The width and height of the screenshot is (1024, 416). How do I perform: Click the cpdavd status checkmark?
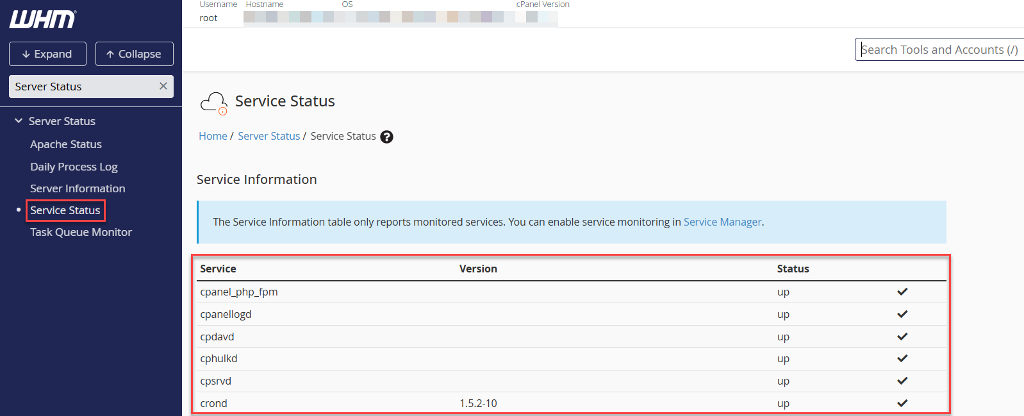(902, 337)
